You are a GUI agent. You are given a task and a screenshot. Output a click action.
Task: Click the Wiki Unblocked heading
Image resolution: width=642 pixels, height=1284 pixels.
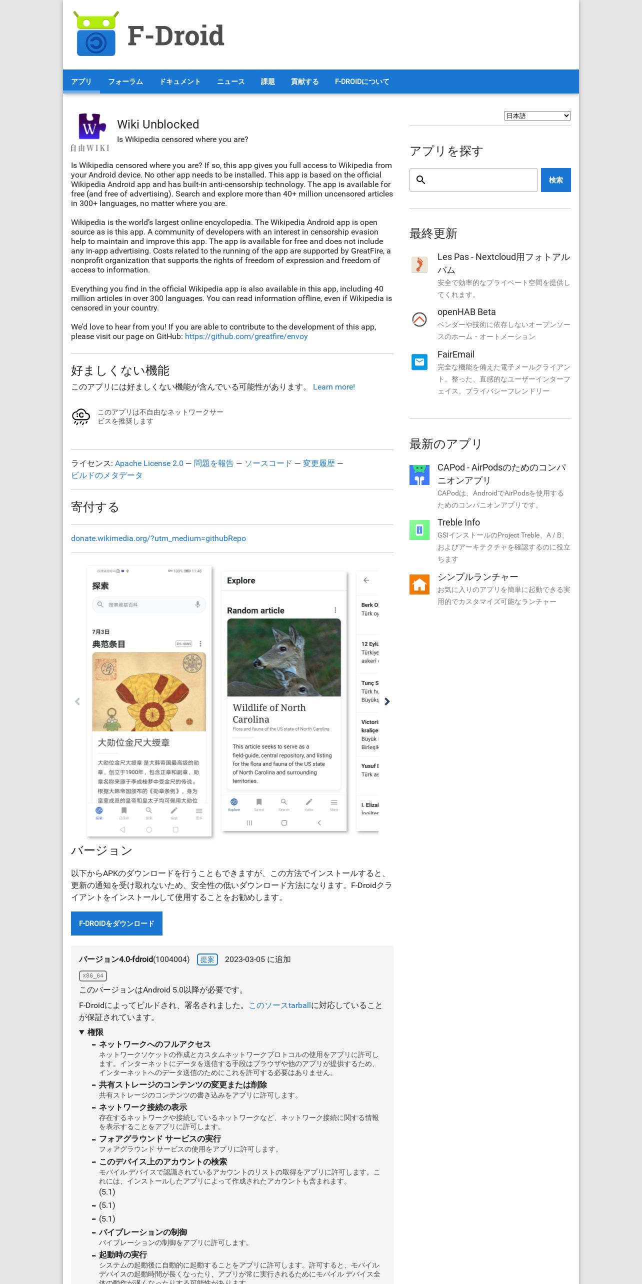coord(158,124)
